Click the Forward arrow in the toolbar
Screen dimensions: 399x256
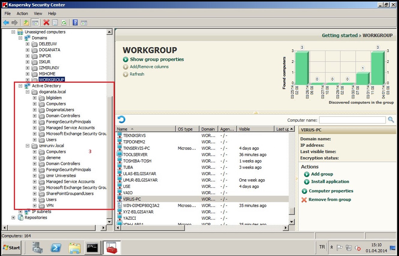(x=14, y=22)
